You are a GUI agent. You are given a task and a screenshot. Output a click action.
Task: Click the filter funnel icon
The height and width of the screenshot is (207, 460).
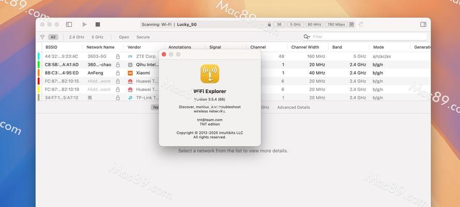42,37
